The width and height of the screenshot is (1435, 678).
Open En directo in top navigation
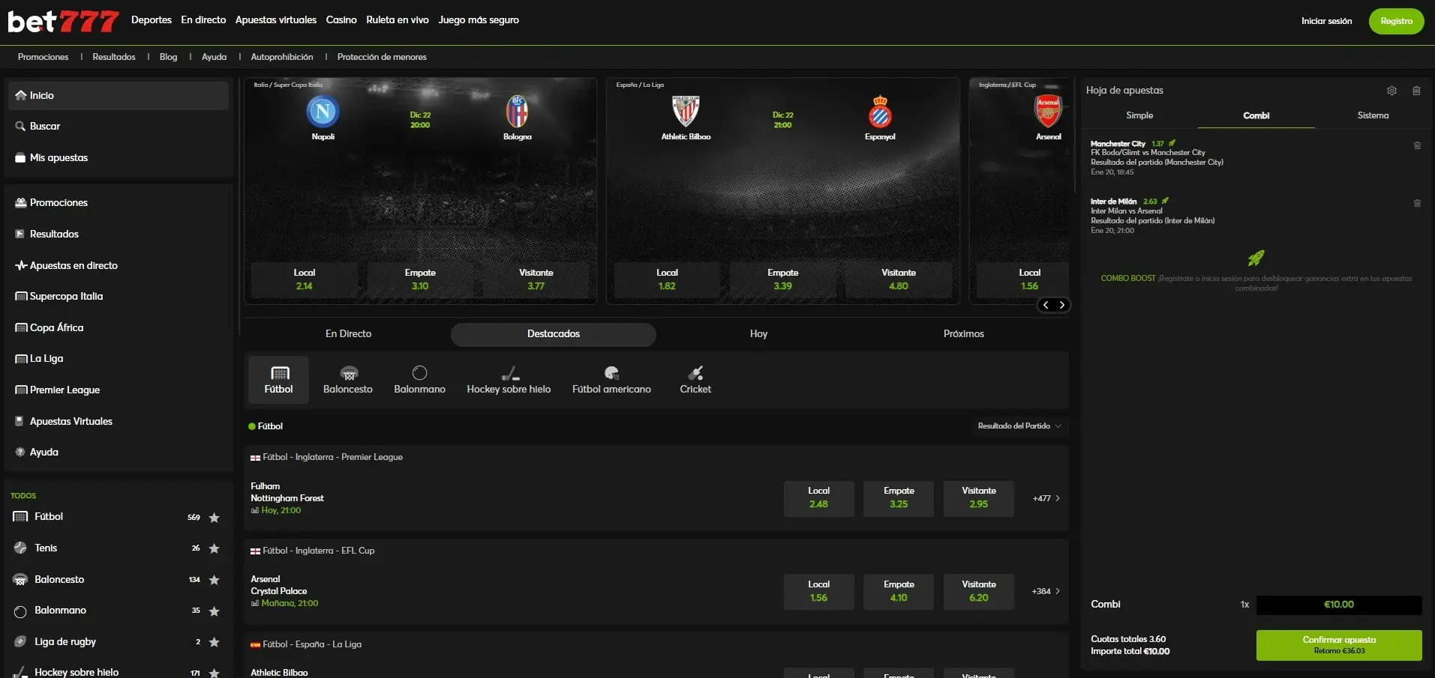click(x=203, y=20)
